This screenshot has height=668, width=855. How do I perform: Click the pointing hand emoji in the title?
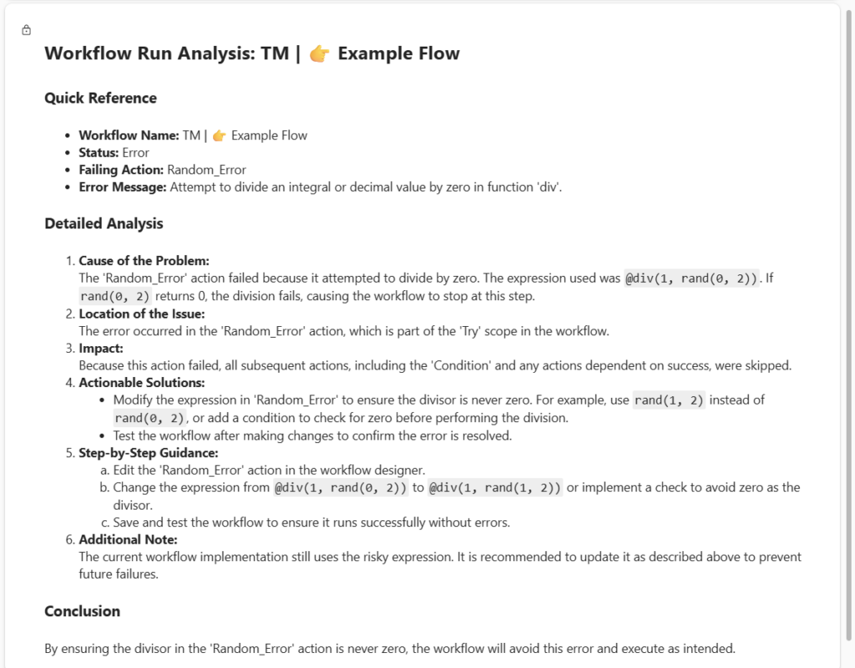[319, 54]
